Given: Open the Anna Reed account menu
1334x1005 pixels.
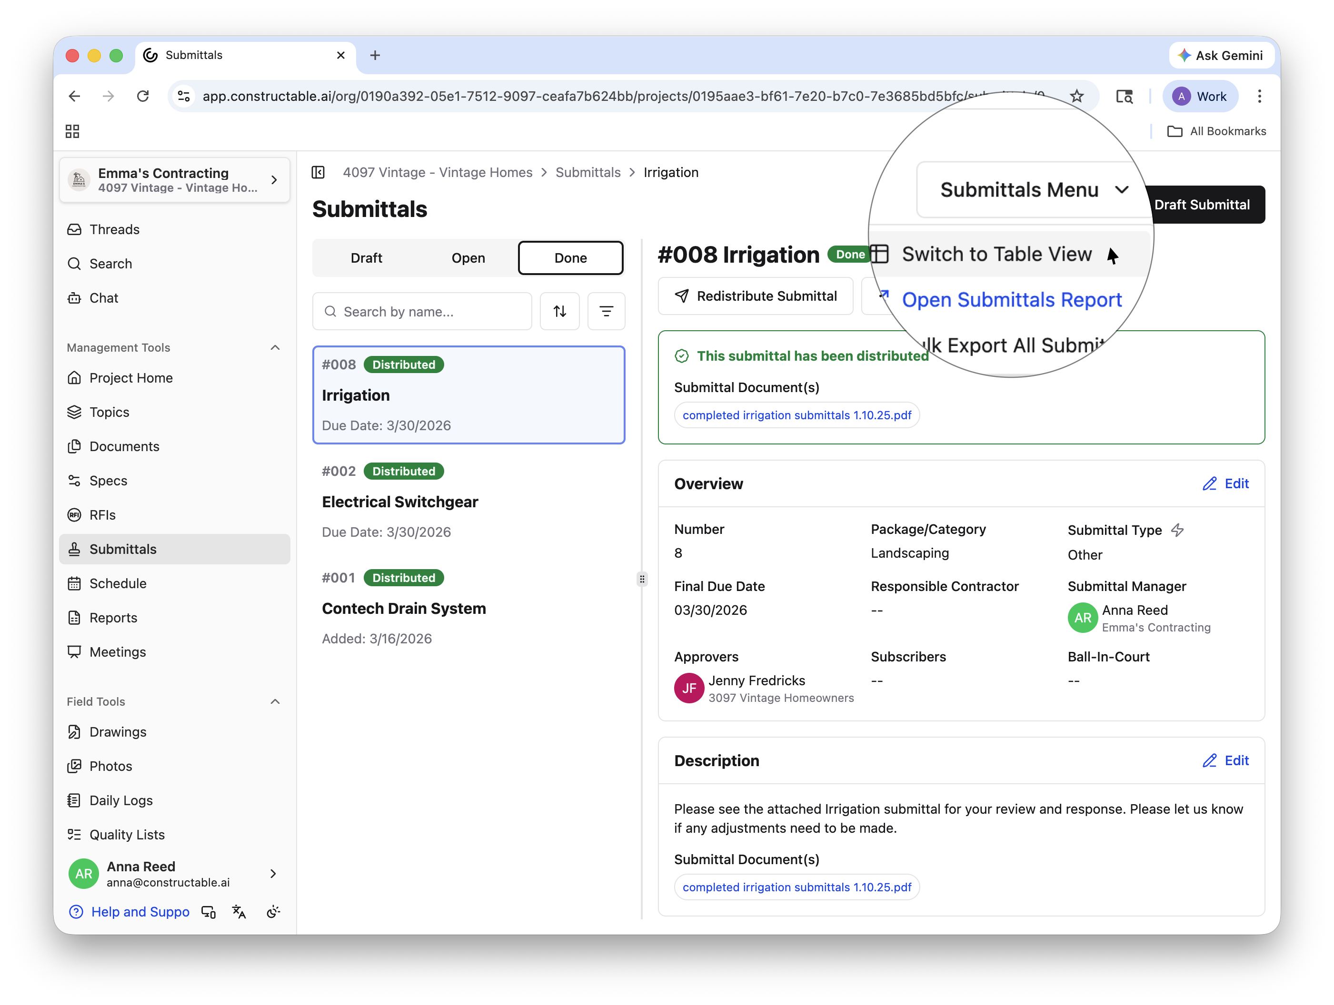Looking at the screenshot, I should pos(174,874).
